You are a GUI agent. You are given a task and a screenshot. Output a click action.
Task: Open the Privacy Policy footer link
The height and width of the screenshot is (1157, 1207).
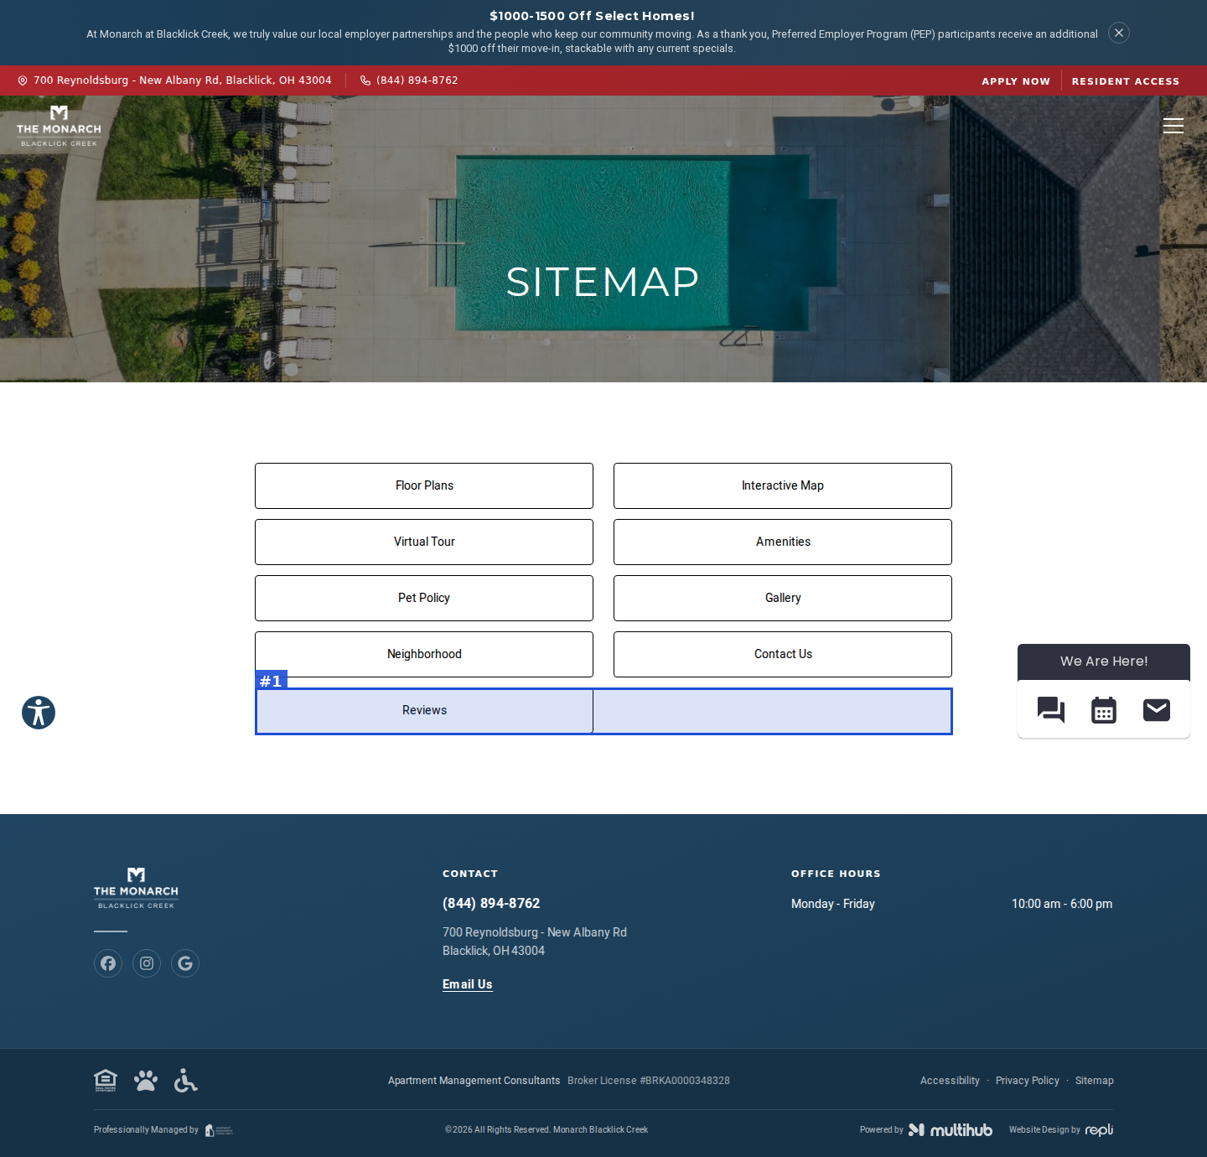[1028, 1081]
